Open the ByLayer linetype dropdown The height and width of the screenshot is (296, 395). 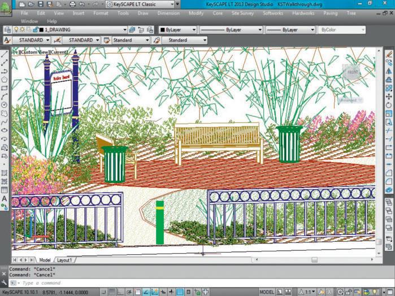(260, 30)
